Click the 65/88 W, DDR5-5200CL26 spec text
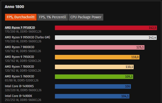This screenshot has height=103, width=162. pyautogui.click(x=22, y=80)
